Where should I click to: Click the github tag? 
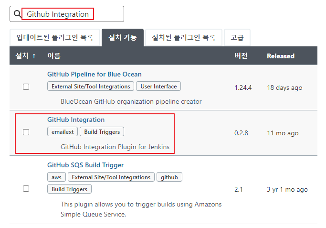click(x=169, y=177)
